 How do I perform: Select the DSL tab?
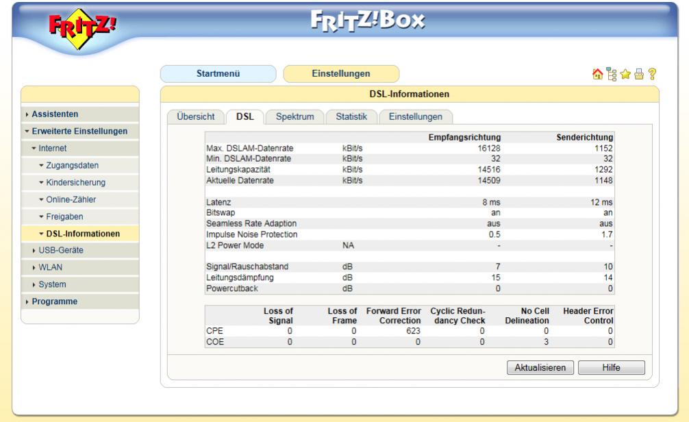point(245,117)
